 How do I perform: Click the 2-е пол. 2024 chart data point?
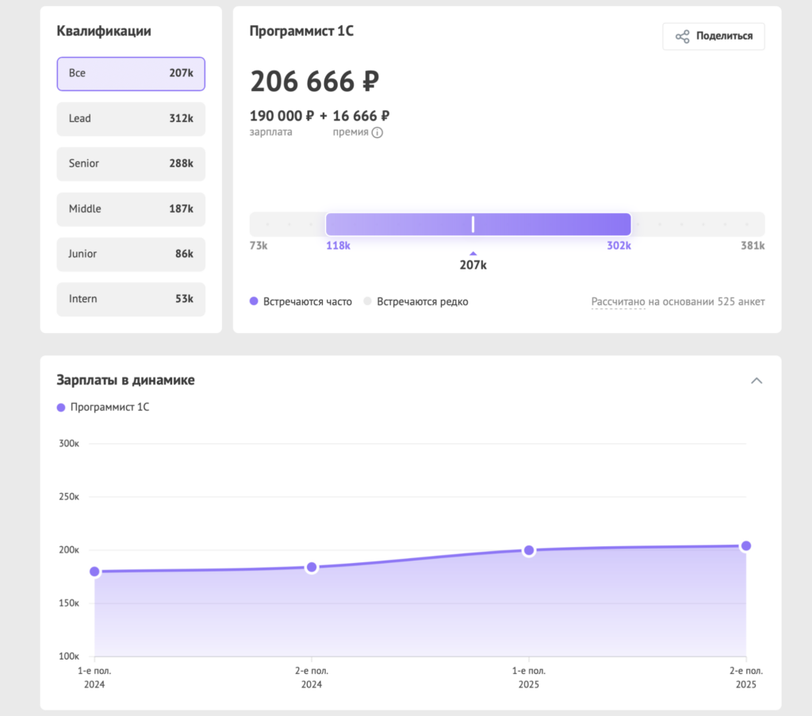[312, 567]
